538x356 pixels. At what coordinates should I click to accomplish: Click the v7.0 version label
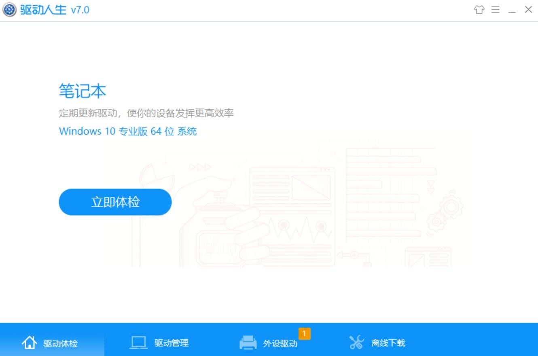(x=80, y=10)
